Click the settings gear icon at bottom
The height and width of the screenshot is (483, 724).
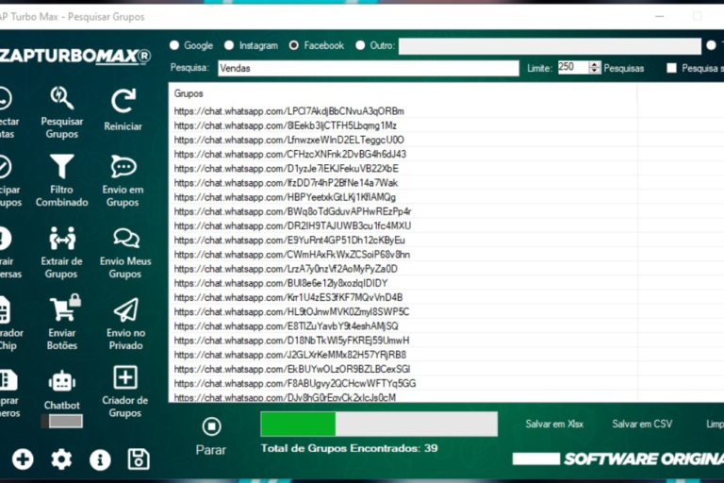61,459
